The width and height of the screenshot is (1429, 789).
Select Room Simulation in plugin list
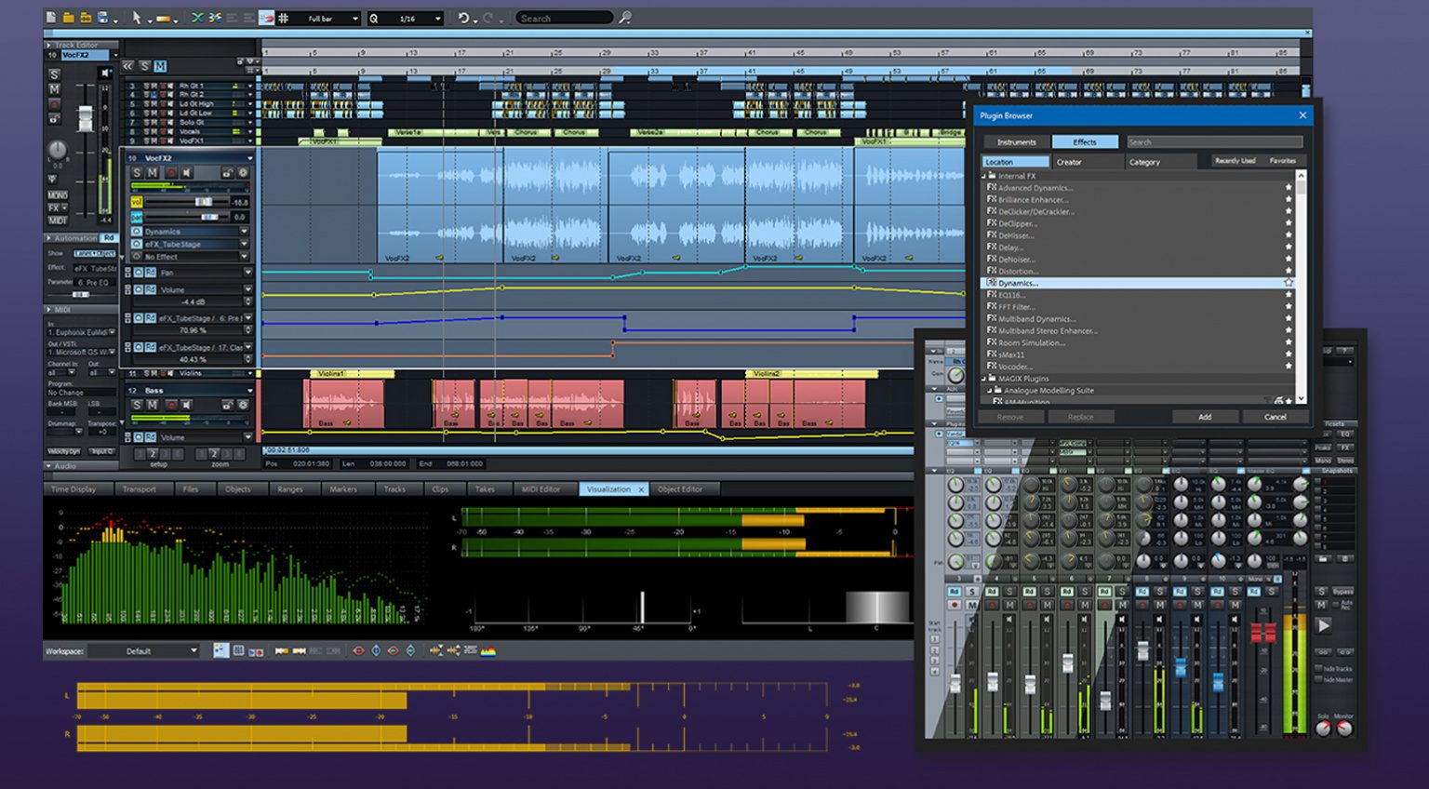[x=1032, y=343]
